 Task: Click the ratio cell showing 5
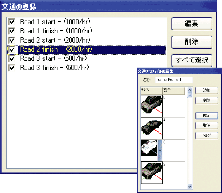174,106
